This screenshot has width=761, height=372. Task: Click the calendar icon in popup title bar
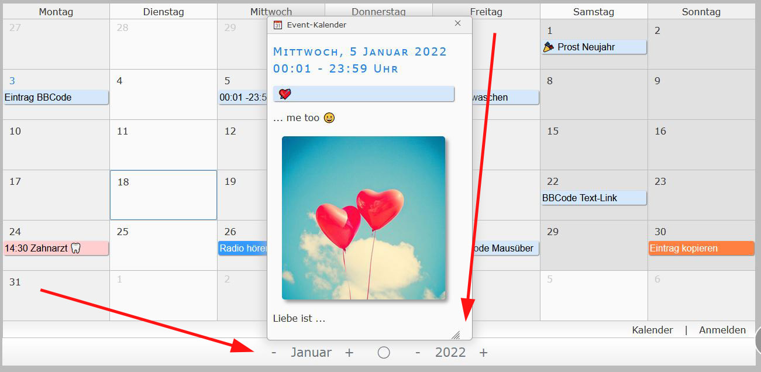point(278,25)
